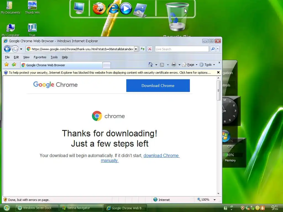Click the Internet zone indicator

click(x=161, y=200)
